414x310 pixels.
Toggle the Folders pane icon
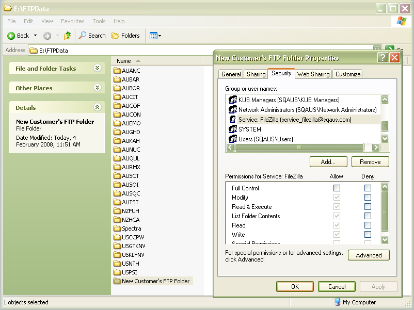[x=116, y=36]
